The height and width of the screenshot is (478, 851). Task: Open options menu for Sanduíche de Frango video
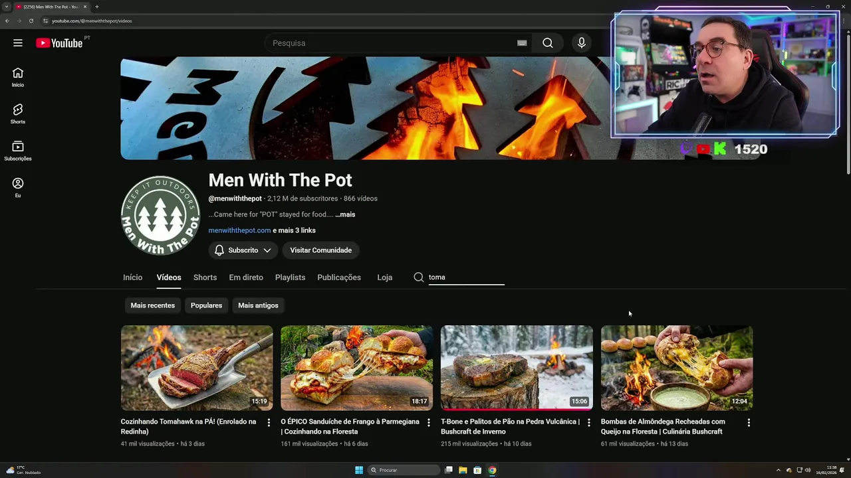point(429,422)
